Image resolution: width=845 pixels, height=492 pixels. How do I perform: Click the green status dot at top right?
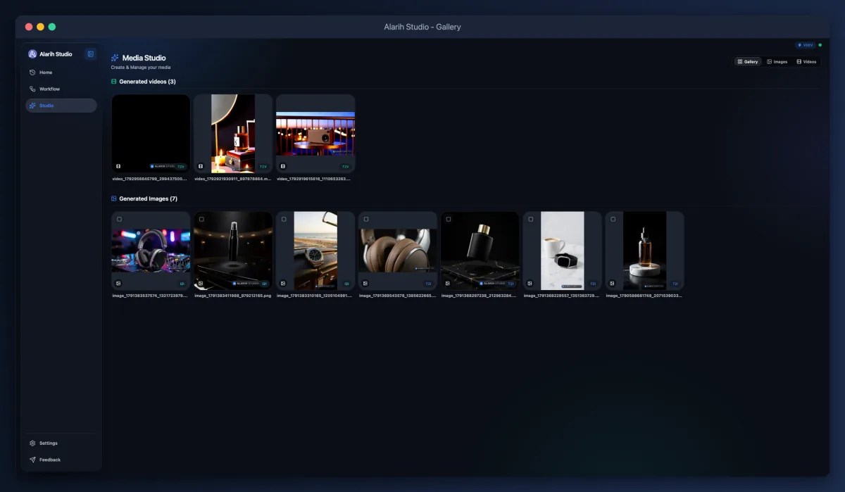coord(820,45)
